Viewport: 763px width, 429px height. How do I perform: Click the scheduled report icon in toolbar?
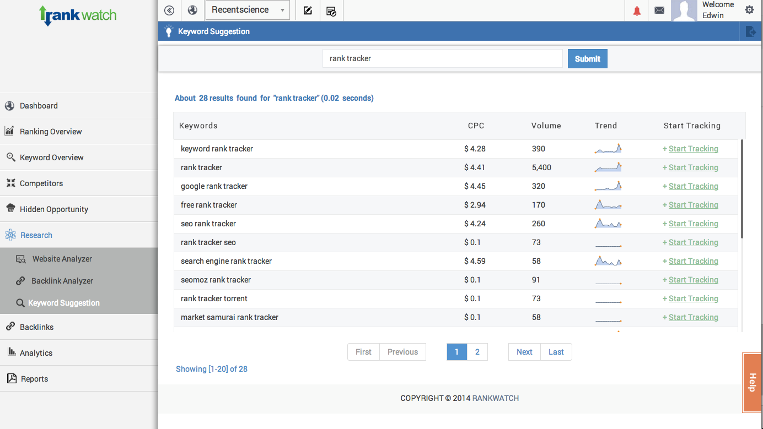(331, 10)
